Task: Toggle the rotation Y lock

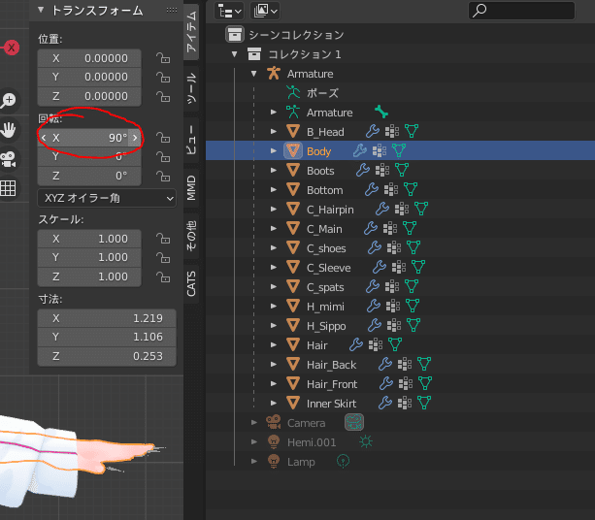Action: point(163,156)
